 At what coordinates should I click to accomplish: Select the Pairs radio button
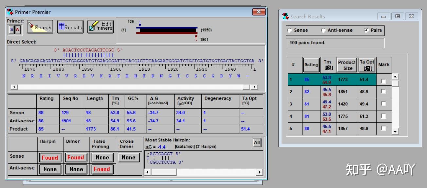point(366,30)
